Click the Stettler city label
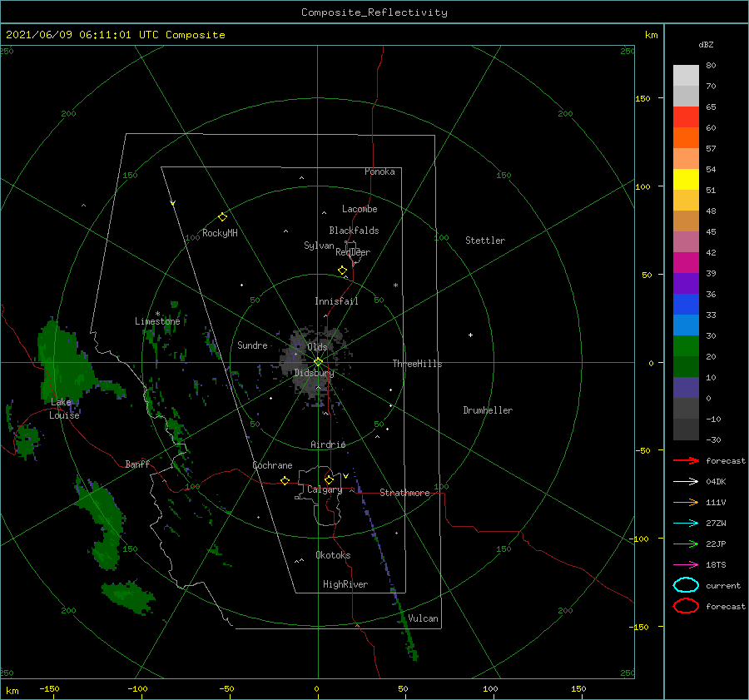Viewport: 749px width, 700px height. (485, 241)
